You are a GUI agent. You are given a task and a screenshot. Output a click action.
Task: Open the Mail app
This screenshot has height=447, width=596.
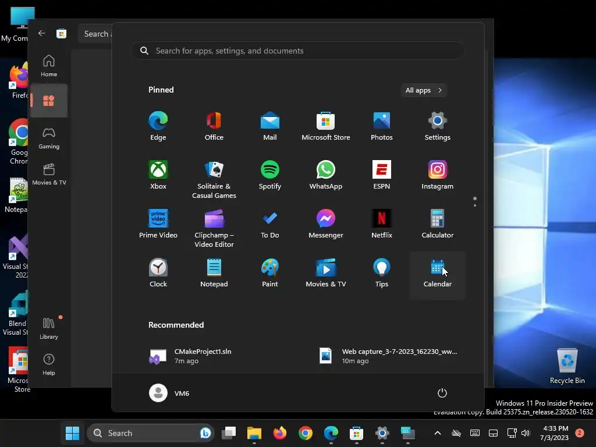(x=270, y=126)
